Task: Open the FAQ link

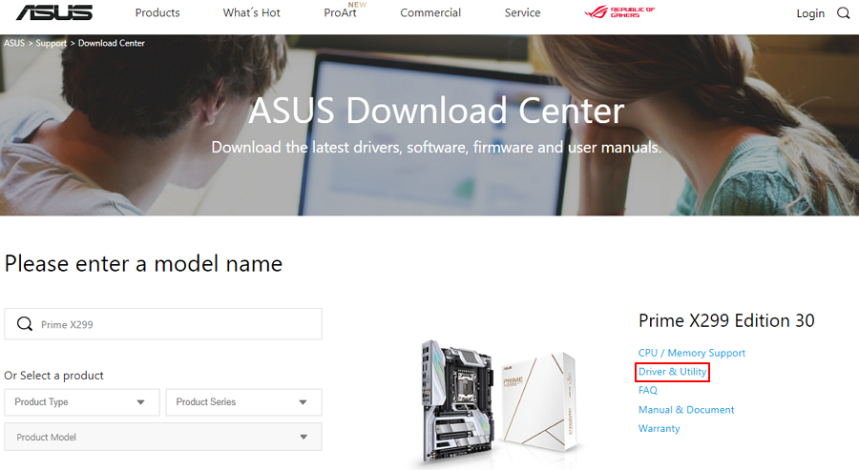Action: (647, 390)
